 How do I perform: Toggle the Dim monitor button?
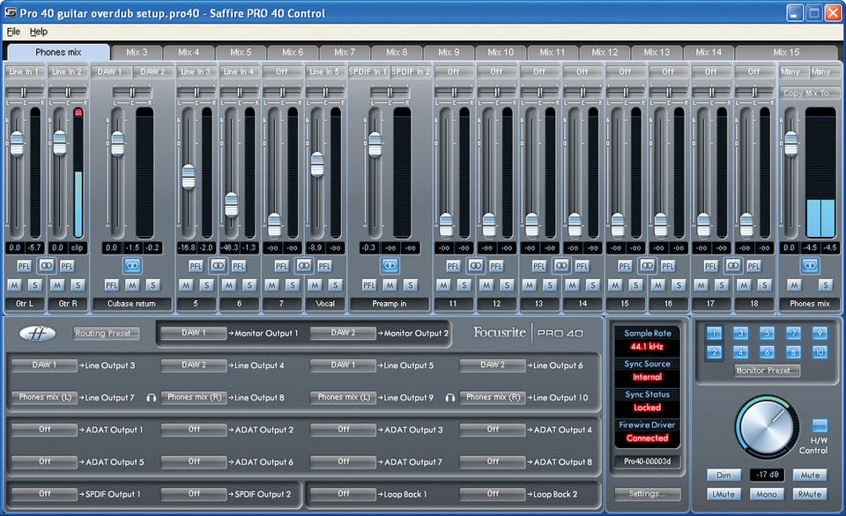coord(724,475)
